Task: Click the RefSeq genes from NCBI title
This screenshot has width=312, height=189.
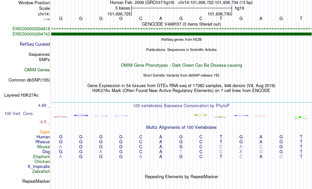Action: pyautogui.click(x=182, y=40)
